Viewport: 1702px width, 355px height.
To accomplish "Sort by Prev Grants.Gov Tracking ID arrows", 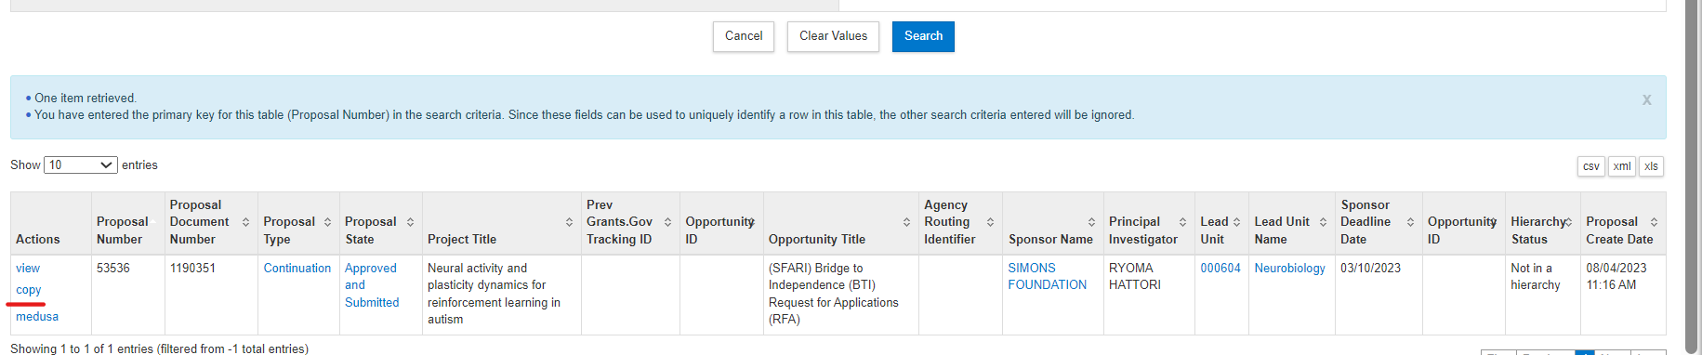I will pyautogui.click(x=667, y=222).
